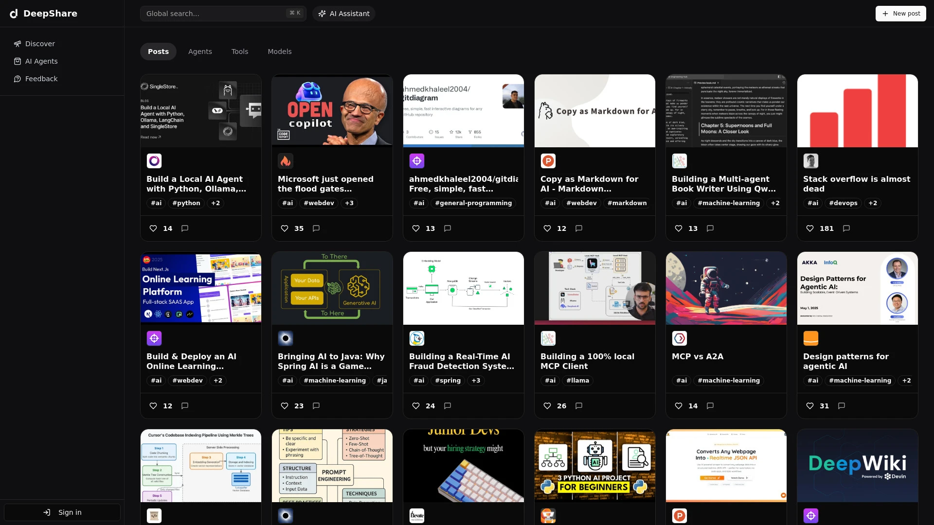Click the DeepShare logo icon
934x525 pixels.
point(14,14)
